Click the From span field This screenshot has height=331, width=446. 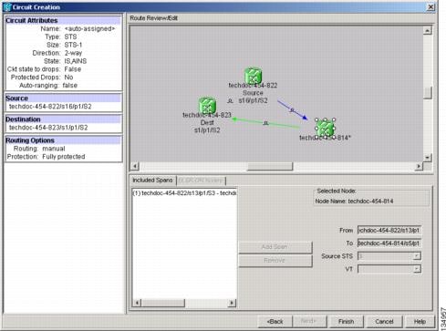(389, 231)
